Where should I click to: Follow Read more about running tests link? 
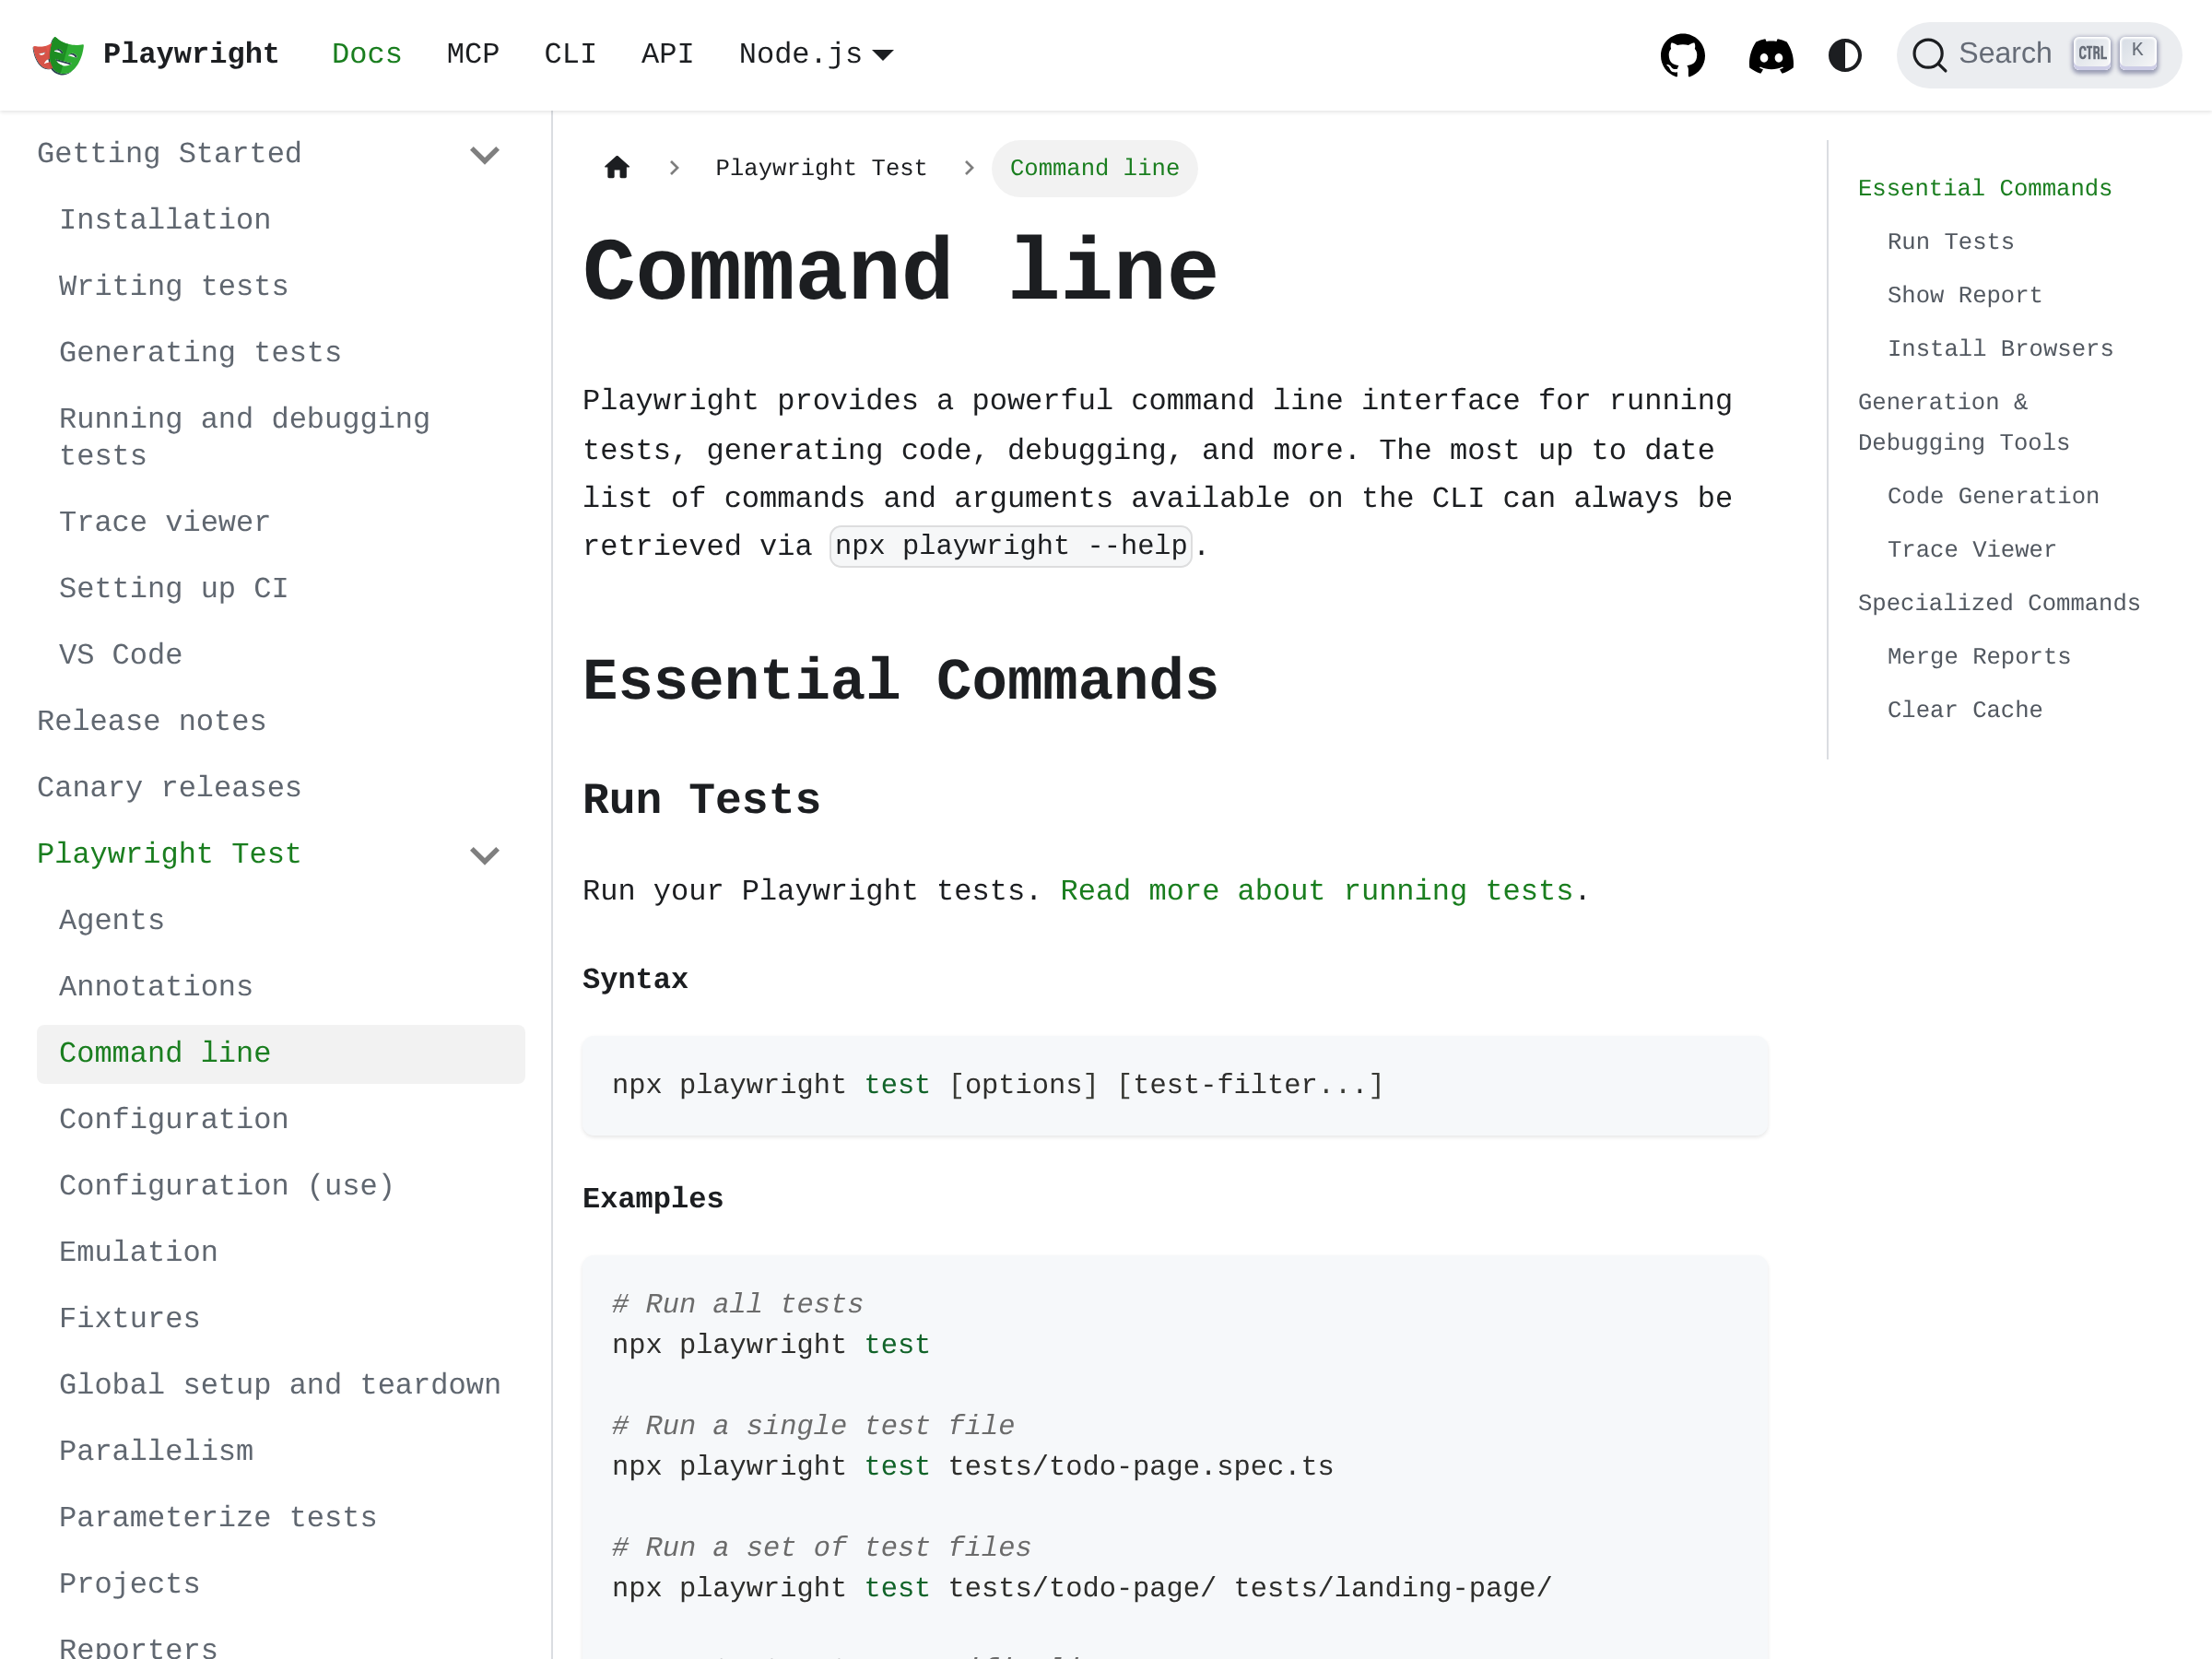point(1317,890)
